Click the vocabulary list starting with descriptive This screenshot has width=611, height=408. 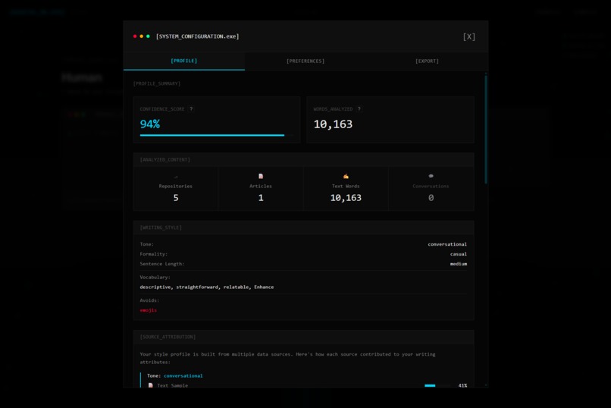click(206, 287)
